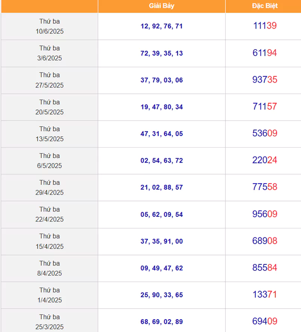
Task: Click the Đặc Biệt column header
Action: pos(265,6)
